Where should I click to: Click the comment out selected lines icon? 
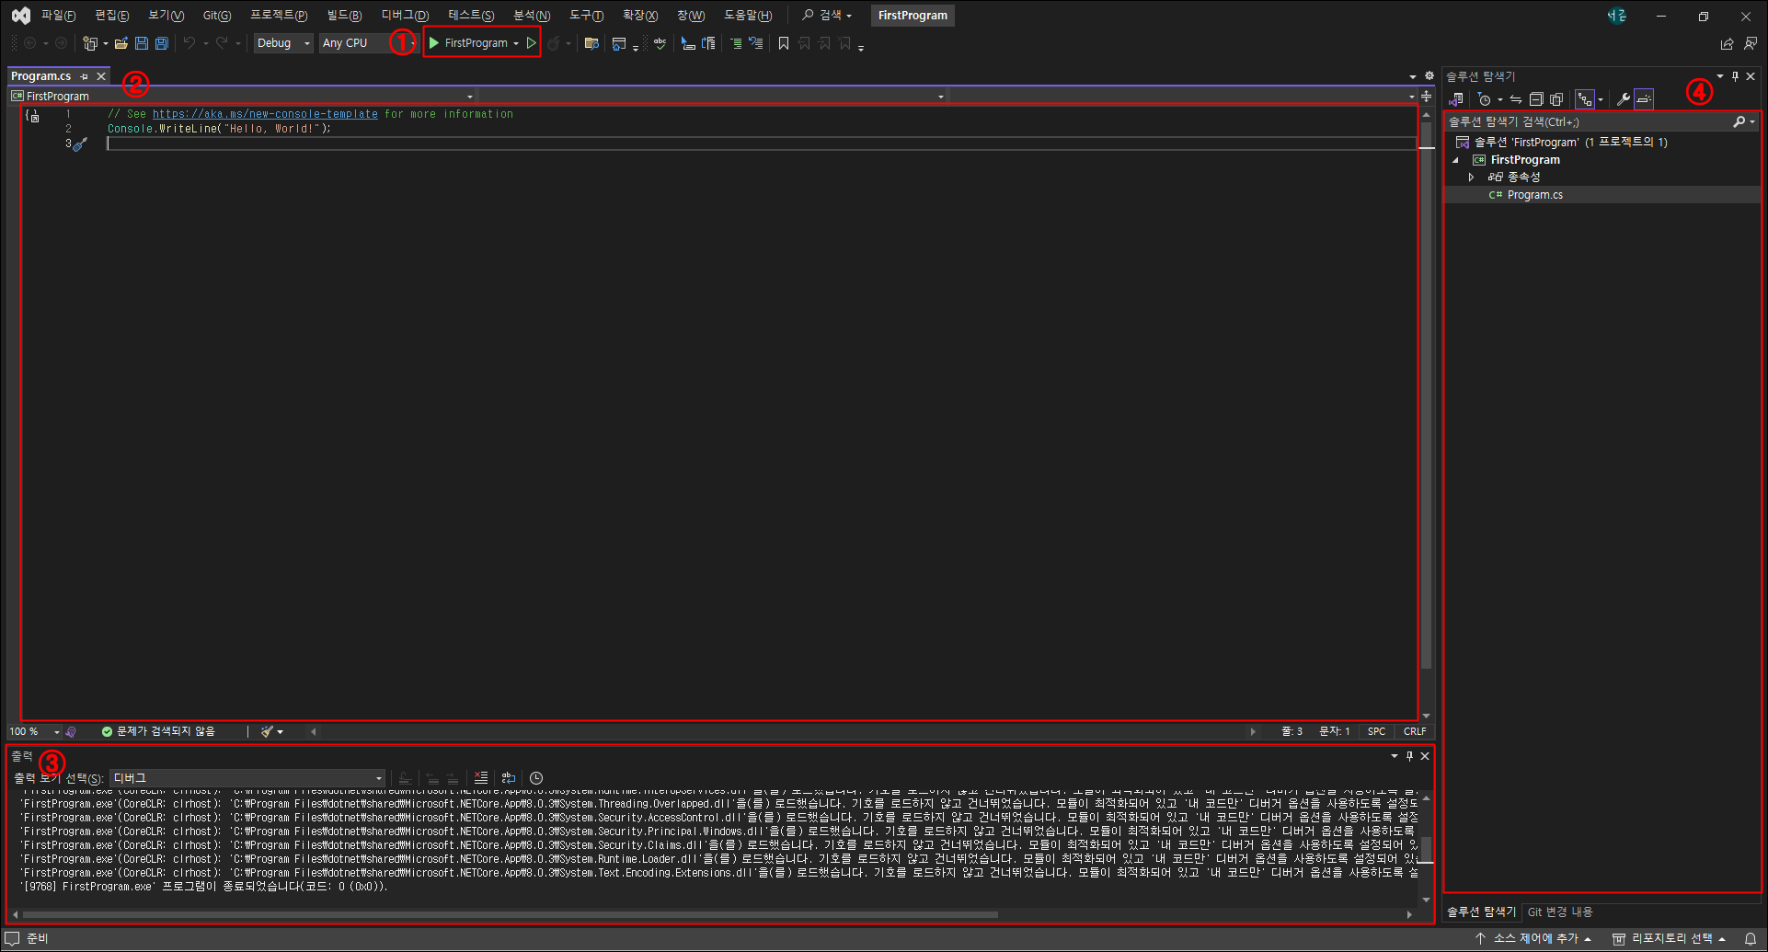(x=736, y=43)
